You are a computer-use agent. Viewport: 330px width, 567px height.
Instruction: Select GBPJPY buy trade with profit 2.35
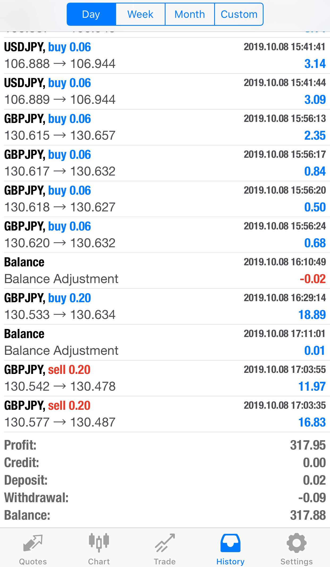pos(165,127)
